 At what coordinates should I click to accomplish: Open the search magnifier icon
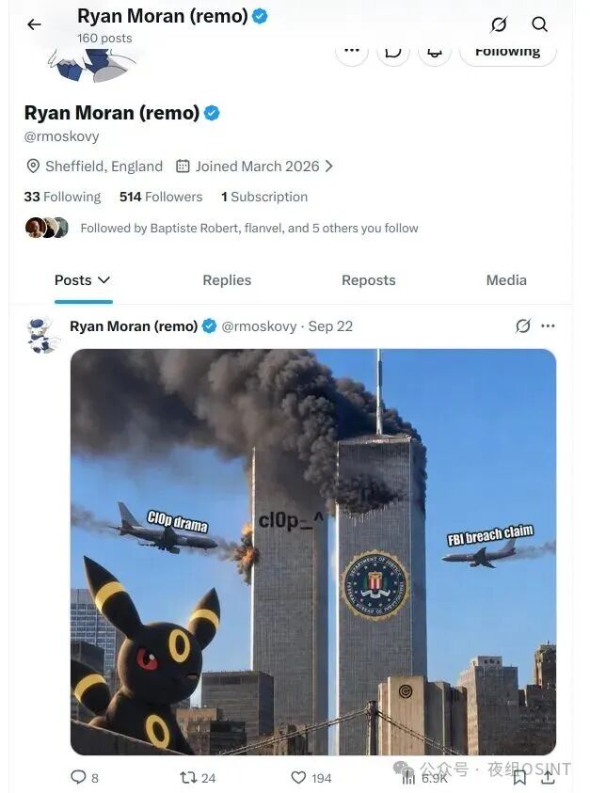click(539, 24)
